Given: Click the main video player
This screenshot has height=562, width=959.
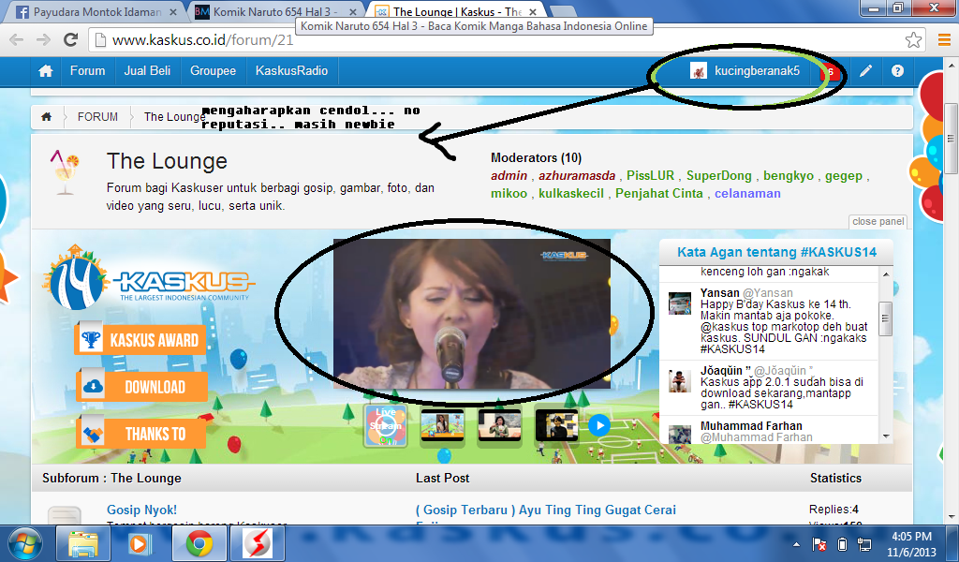Looking at the screenshot, I should (x=472, y=314).
